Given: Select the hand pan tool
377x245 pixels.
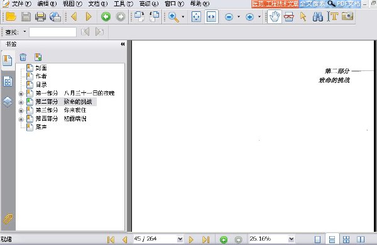Looking at the screenshot, I should click(275, 17).
